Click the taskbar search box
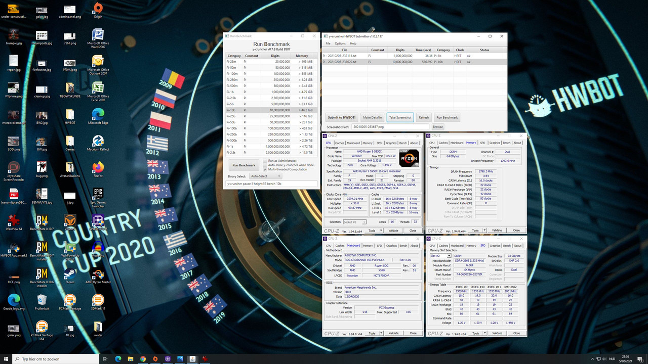The image size is (648, 364). point(55,359)
